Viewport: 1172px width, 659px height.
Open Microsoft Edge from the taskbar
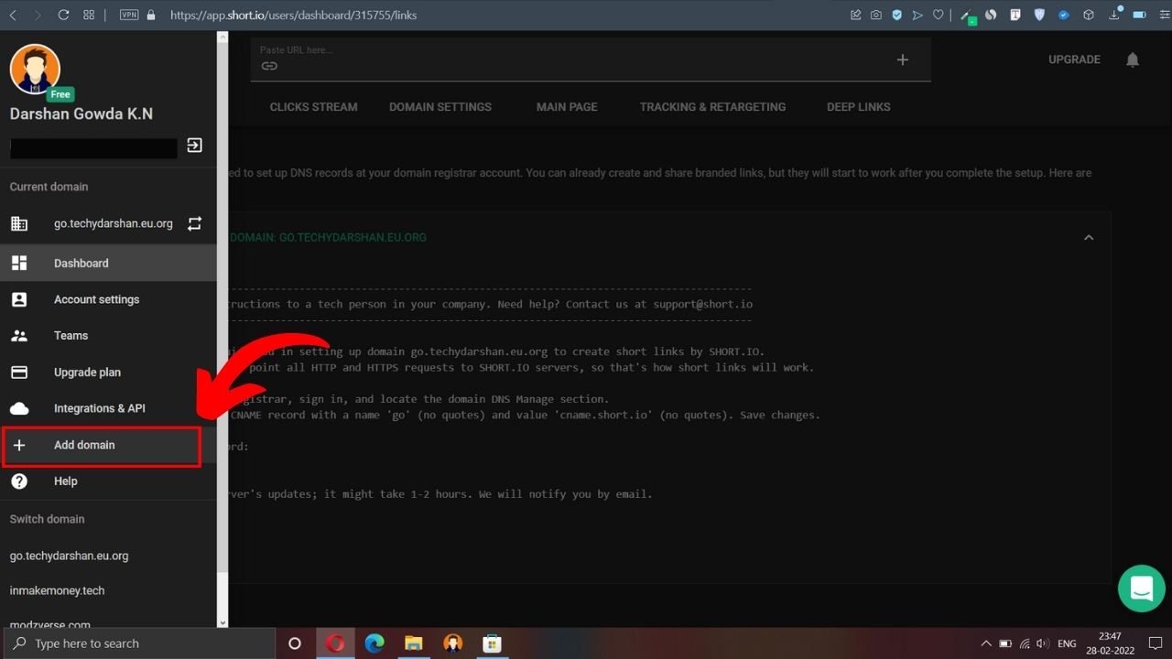pos(374,643)
